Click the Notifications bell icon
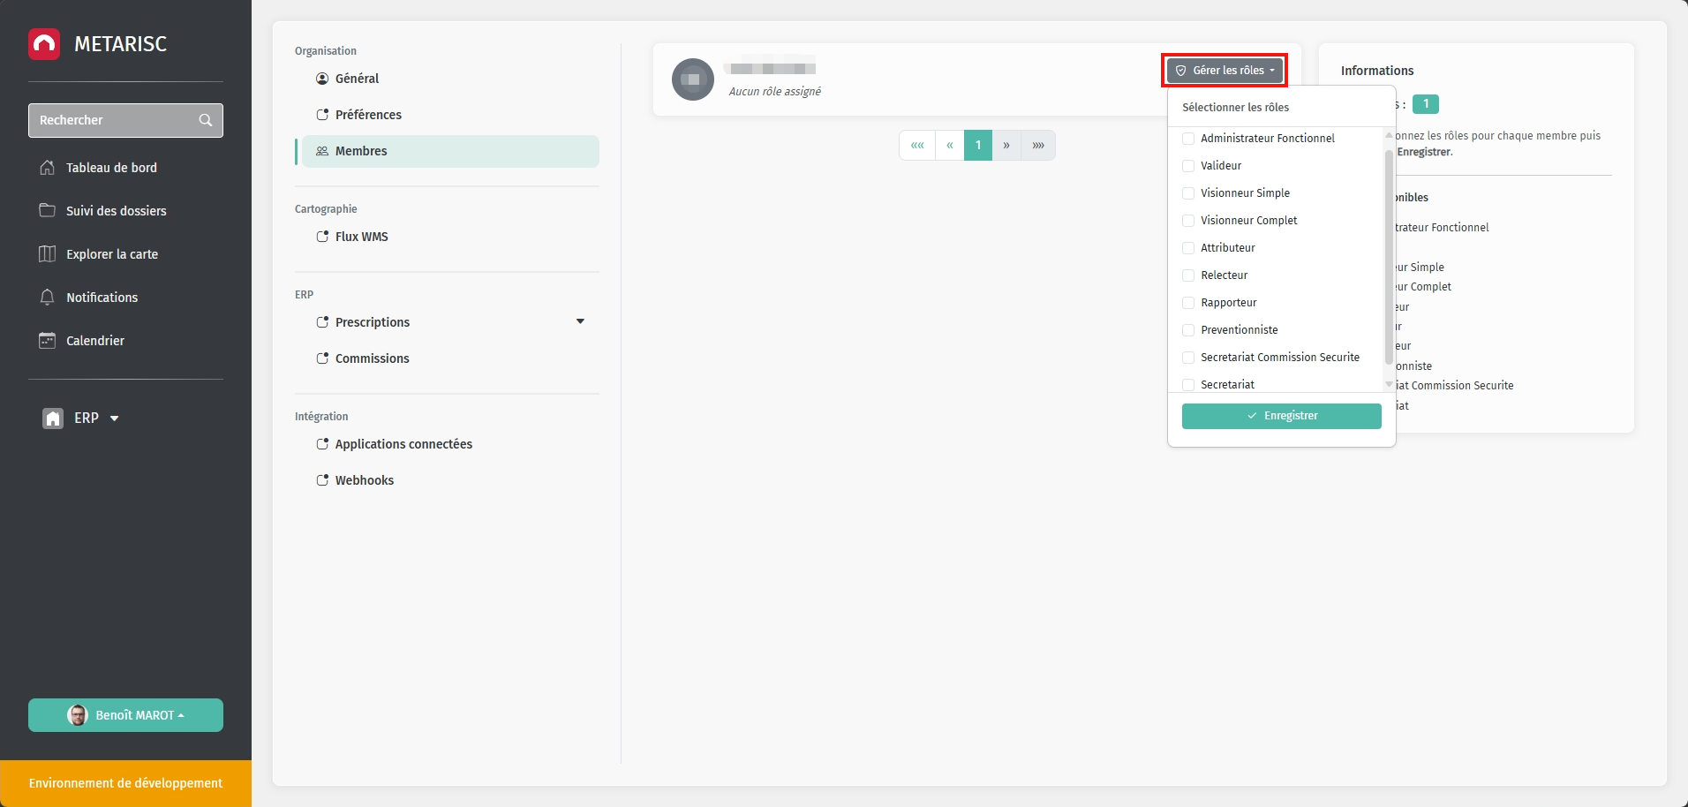Screen dimensions: 1688x807 tap(48, 298)
